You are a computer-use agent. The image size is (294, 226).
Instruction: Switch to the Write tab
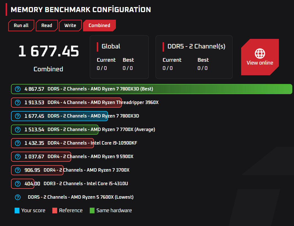[x=70, y=26]
